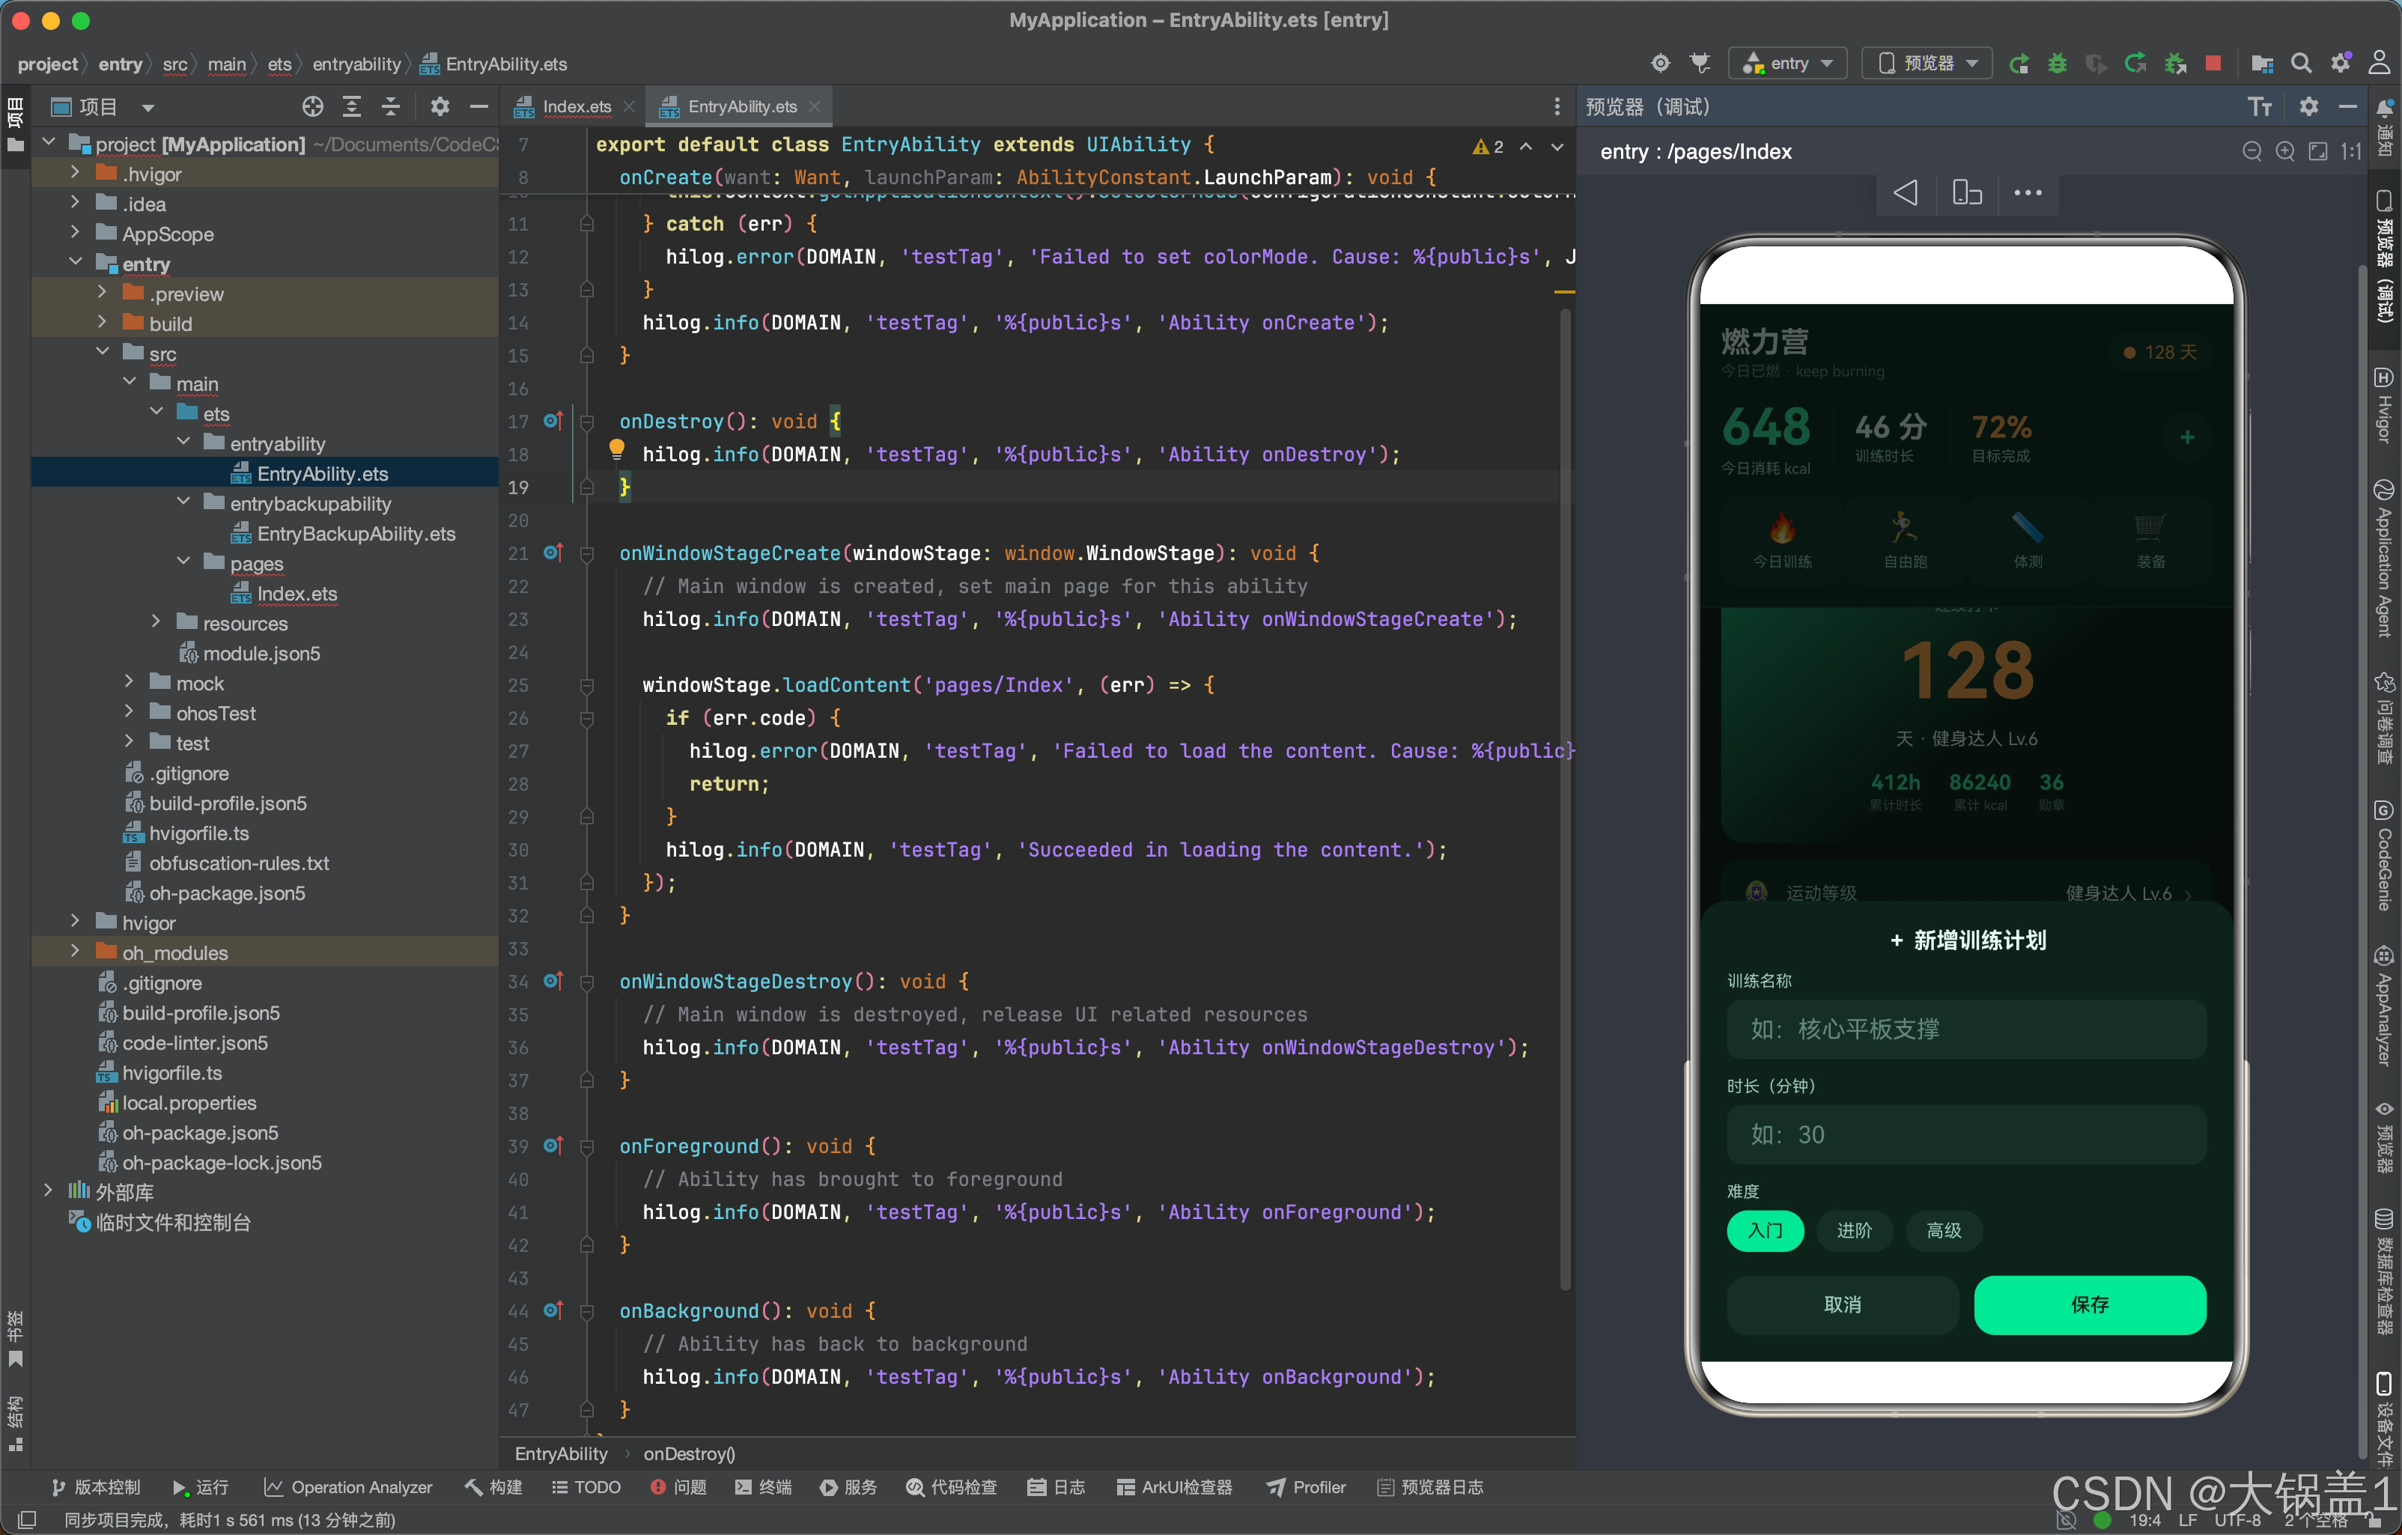Screen dimensions: 2402x1535
Task: Collapse the entrybackupability folder
Action: point(183,502)
